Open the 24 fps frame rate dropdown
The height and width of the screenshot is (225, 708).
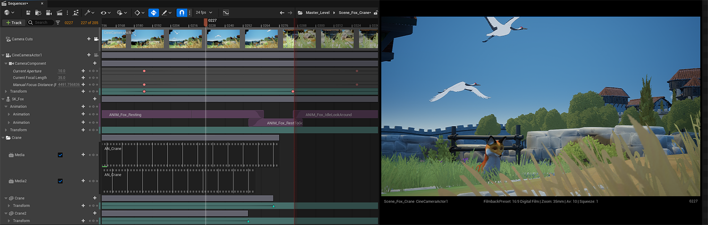204,13
